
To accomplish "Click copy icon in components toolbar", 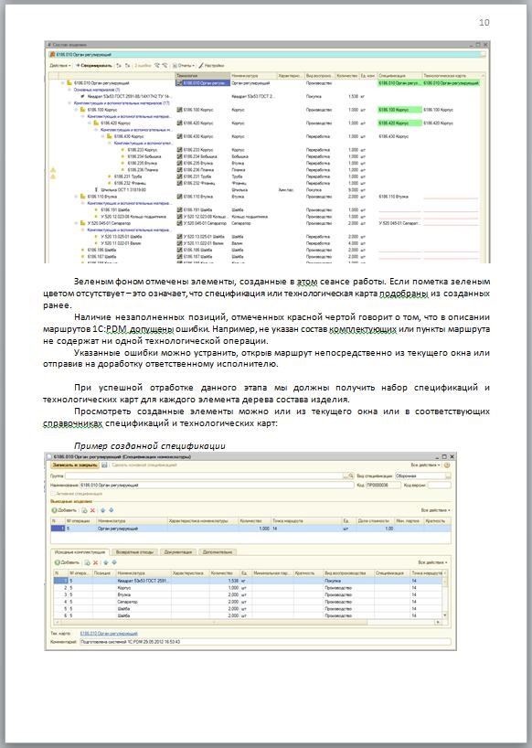I will click(x=87, y=562).
